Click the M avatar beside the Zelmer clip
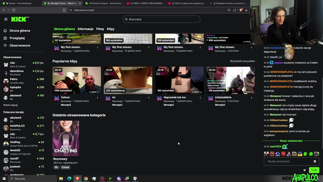Viewport: 323px width, 182px height. point(57,99)
